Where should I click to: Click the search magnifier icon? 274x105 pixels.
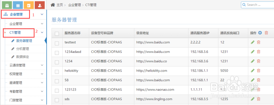click(x=244, y=5)
